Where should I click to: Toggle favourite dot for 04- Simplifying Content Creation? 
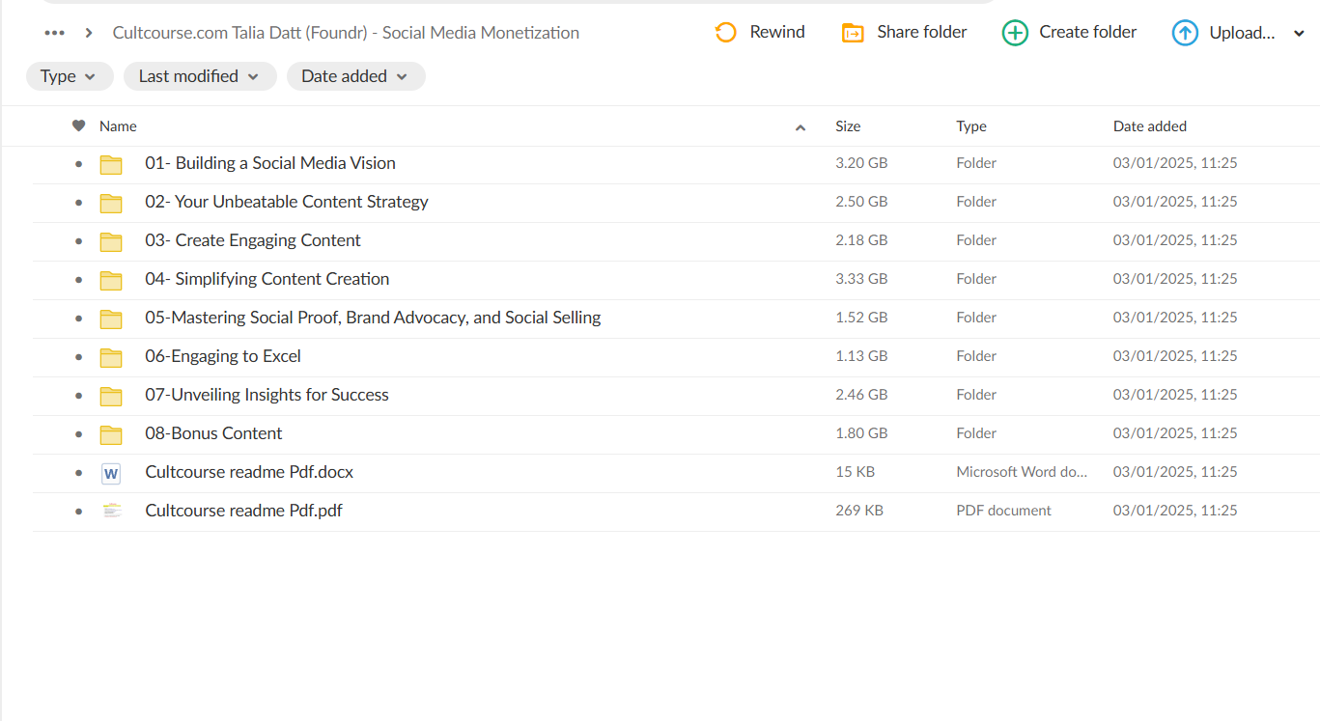coord(79,280)
